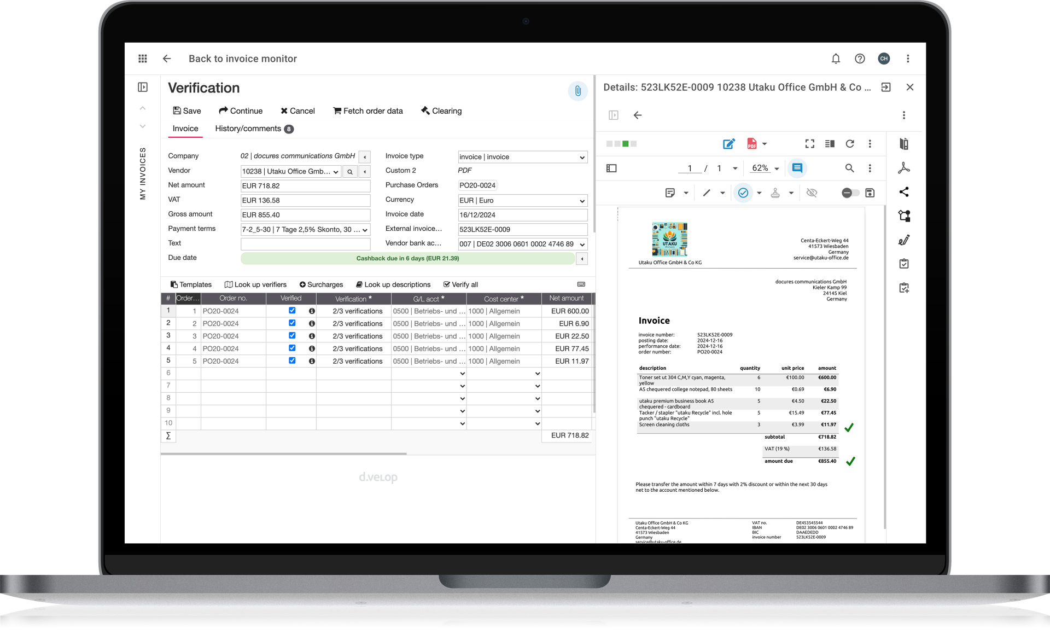Open attachments via the paperclip icon

coord(577,91)
